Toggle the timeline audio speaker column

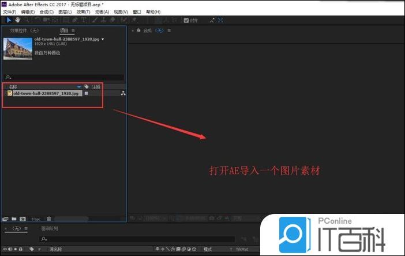pyautogui.click(x=10, y=249)
